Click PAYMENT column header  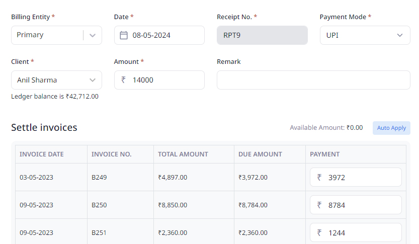point(324,154)
